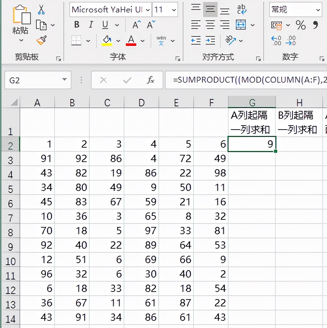
Task: Select cell F4 with value 98
Action: tap(211, 173)
